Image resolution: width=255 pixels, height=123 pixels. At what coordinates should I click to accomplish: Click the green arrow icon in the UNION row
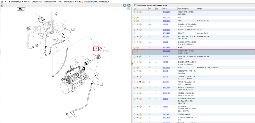pos(140,57)
